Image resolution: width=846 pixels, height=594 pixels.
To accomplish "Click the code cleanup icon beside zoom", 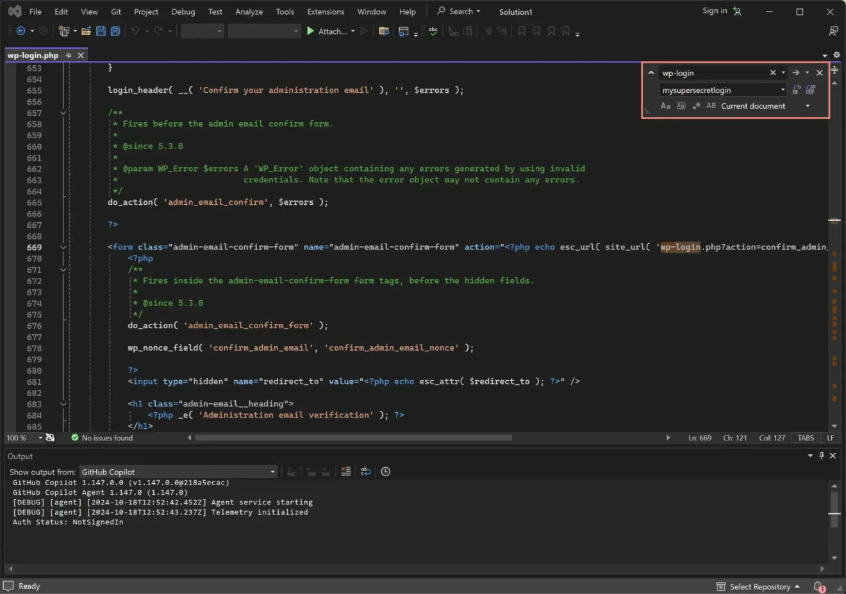I will 50,438.
